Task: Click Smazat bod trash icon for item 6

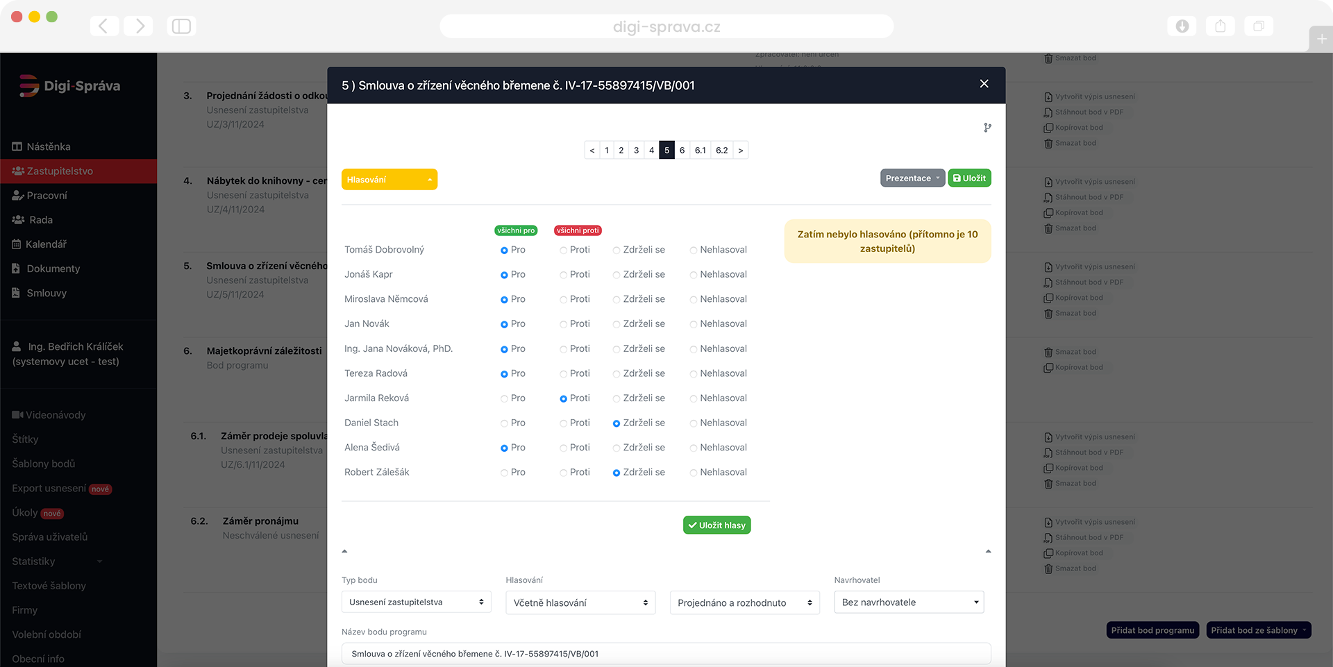Action: [1048, 352]
